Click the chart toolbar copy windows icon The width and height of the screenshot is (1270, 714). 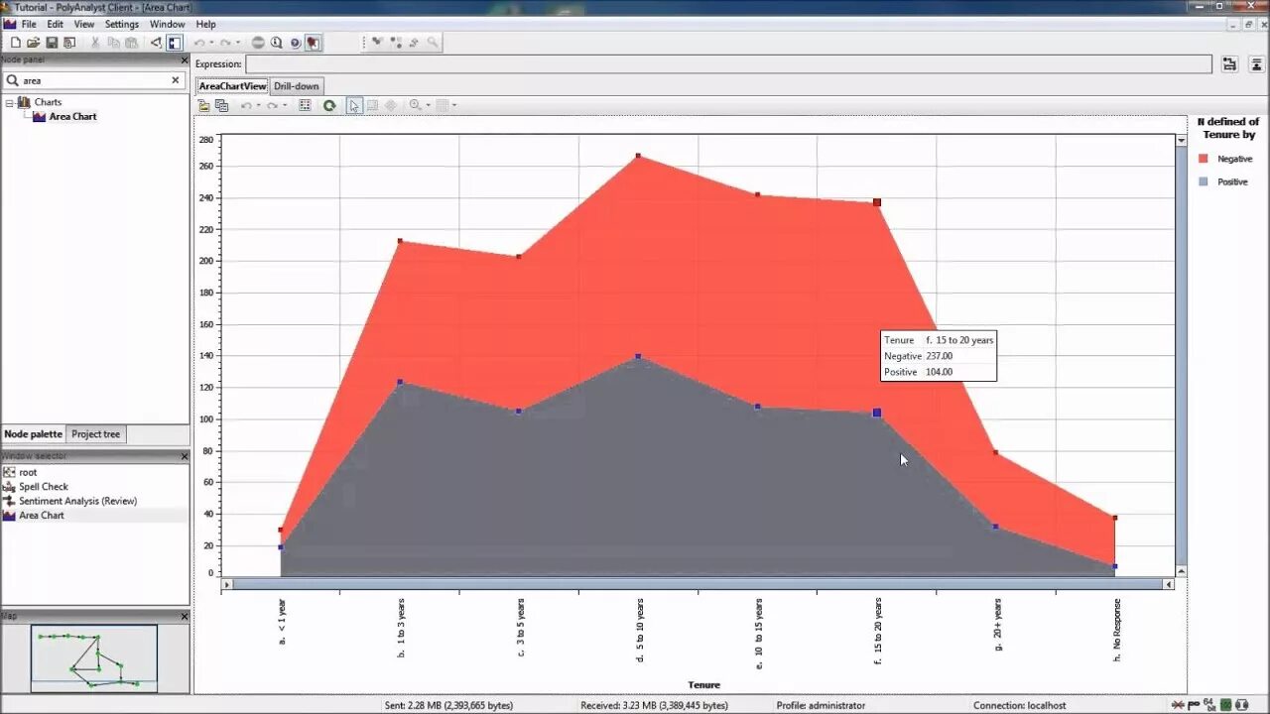(x=222, y=105)
